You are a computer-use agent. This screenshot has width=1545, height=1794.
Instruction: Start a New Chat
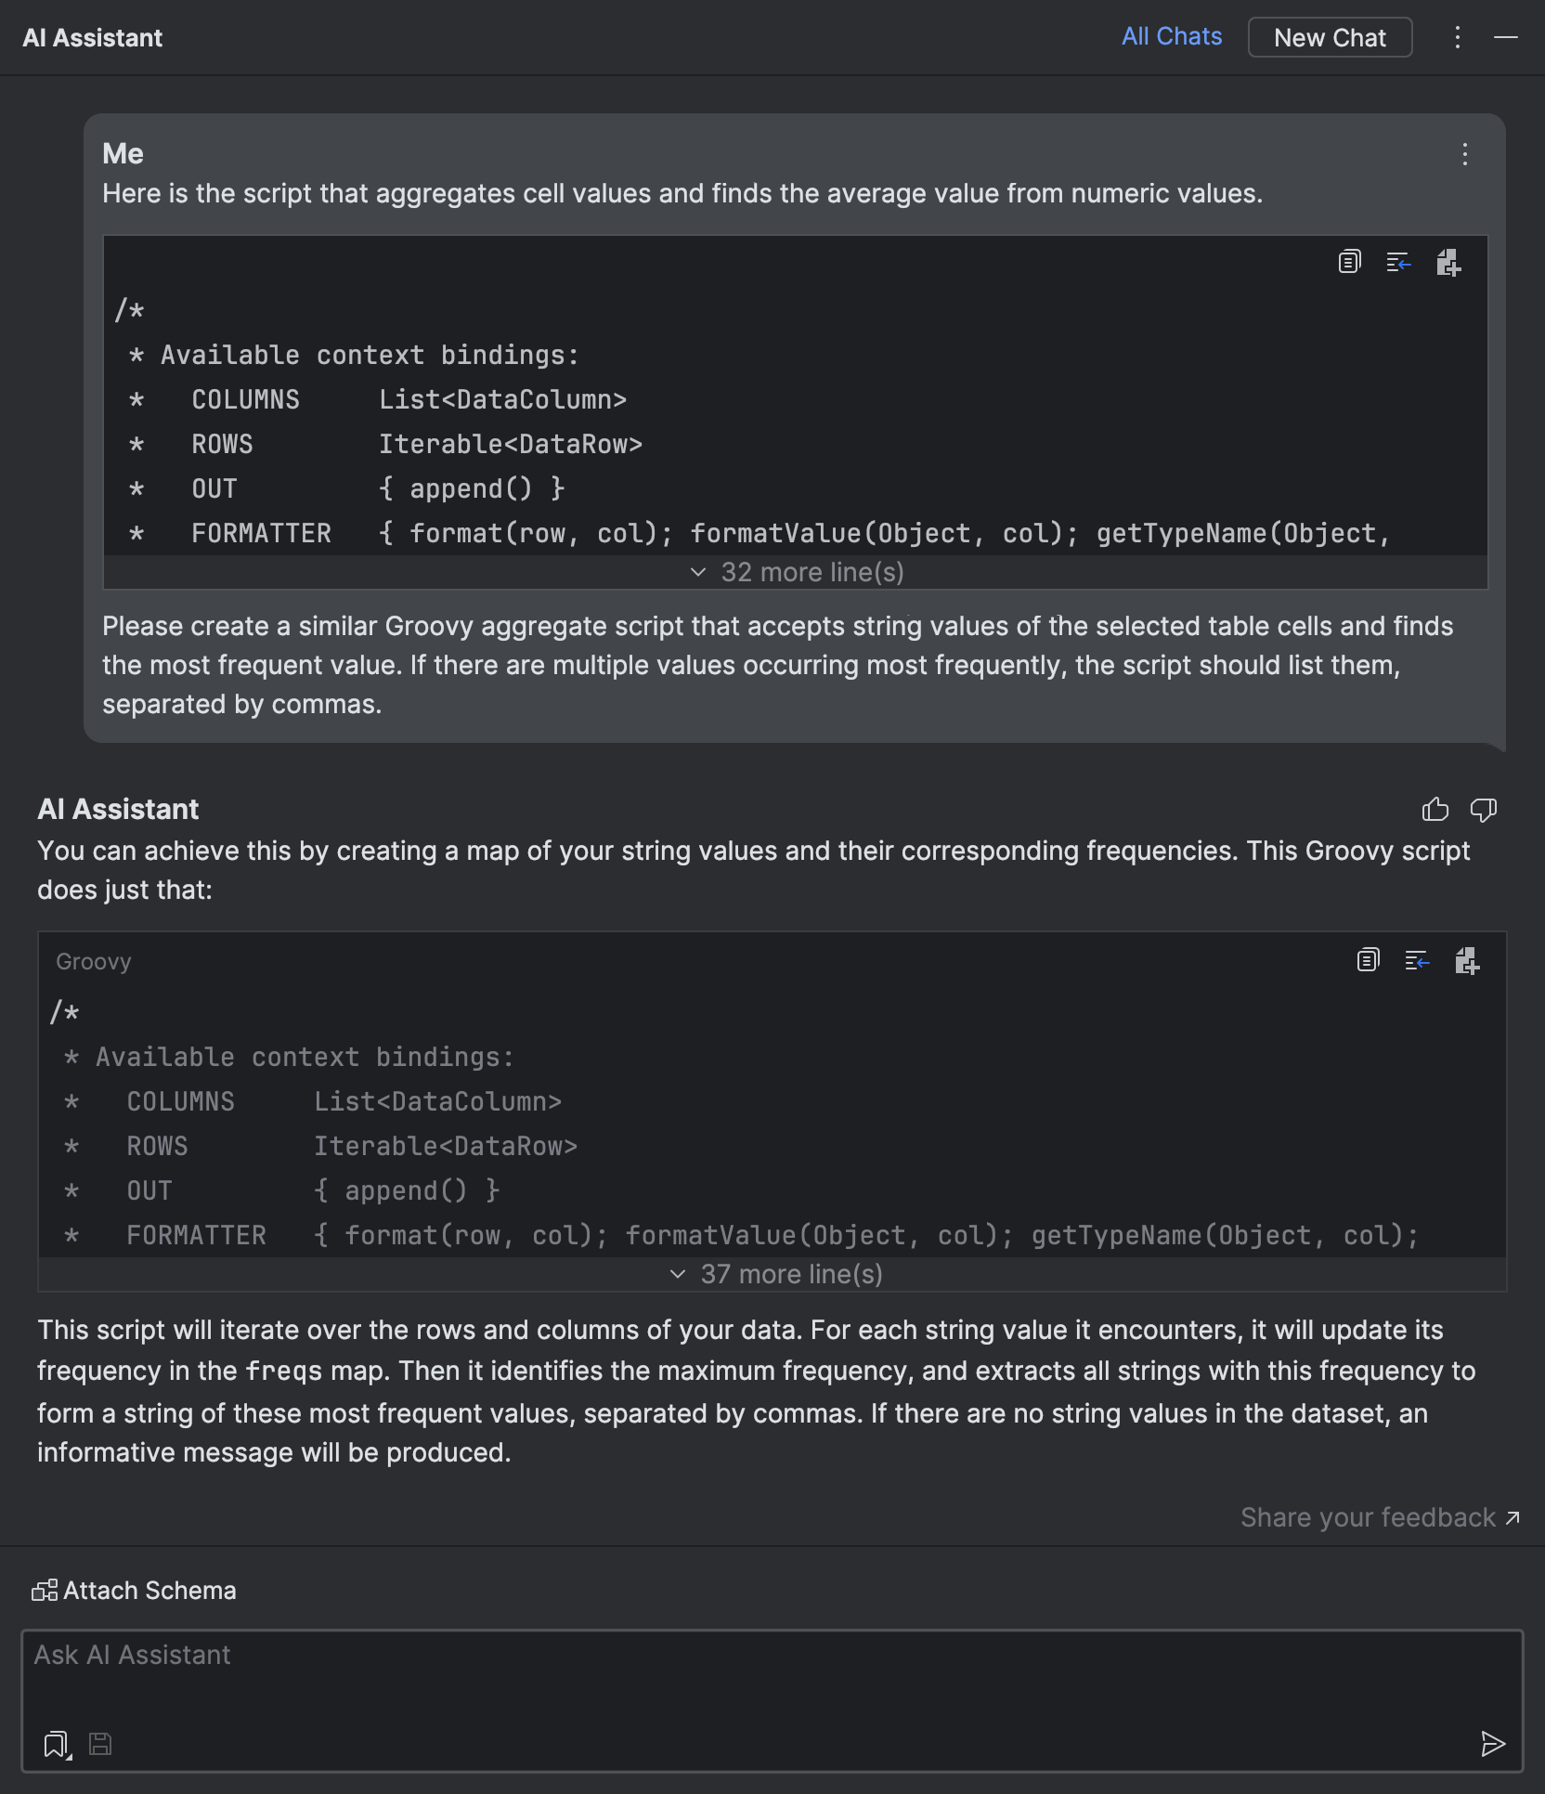point(1330,37)
